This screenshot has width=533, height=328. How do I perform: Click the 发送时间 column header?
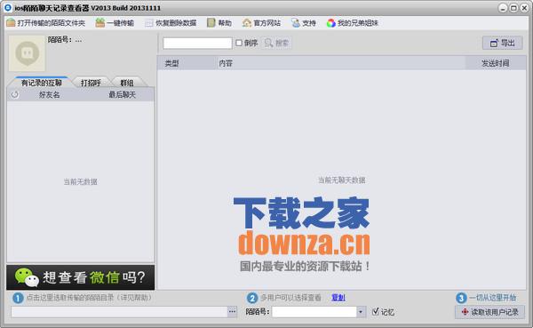click(496, 63)
